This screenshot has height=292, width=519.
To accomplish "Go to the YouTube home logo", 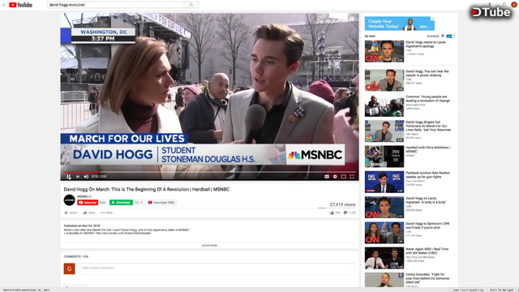I will [x=21, y=5].
